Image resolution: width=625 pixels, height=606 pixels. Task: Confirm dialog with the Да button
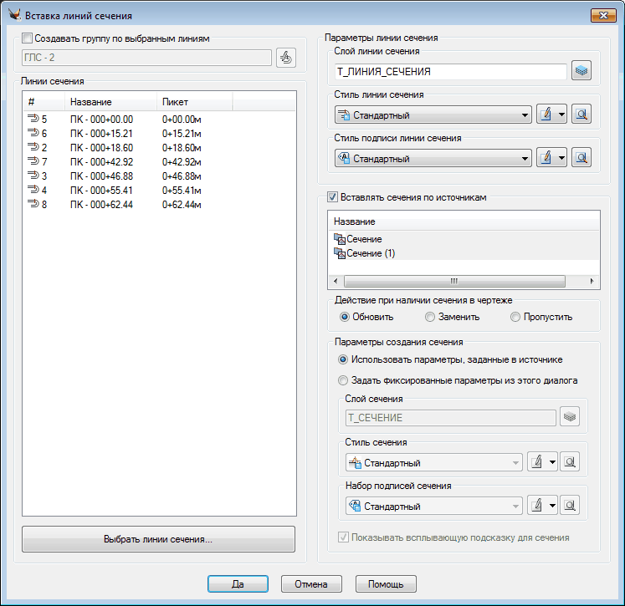pos(238,584)
